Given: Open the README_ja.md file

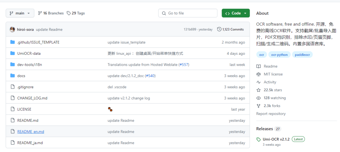Looking at the screenshot, I should 30,143.
